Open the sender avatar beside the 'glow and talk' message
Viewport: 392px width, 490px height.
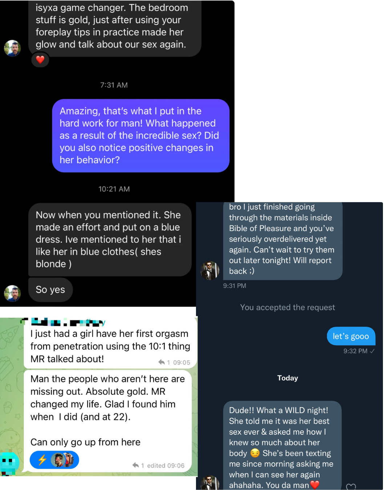click(13, 48)
